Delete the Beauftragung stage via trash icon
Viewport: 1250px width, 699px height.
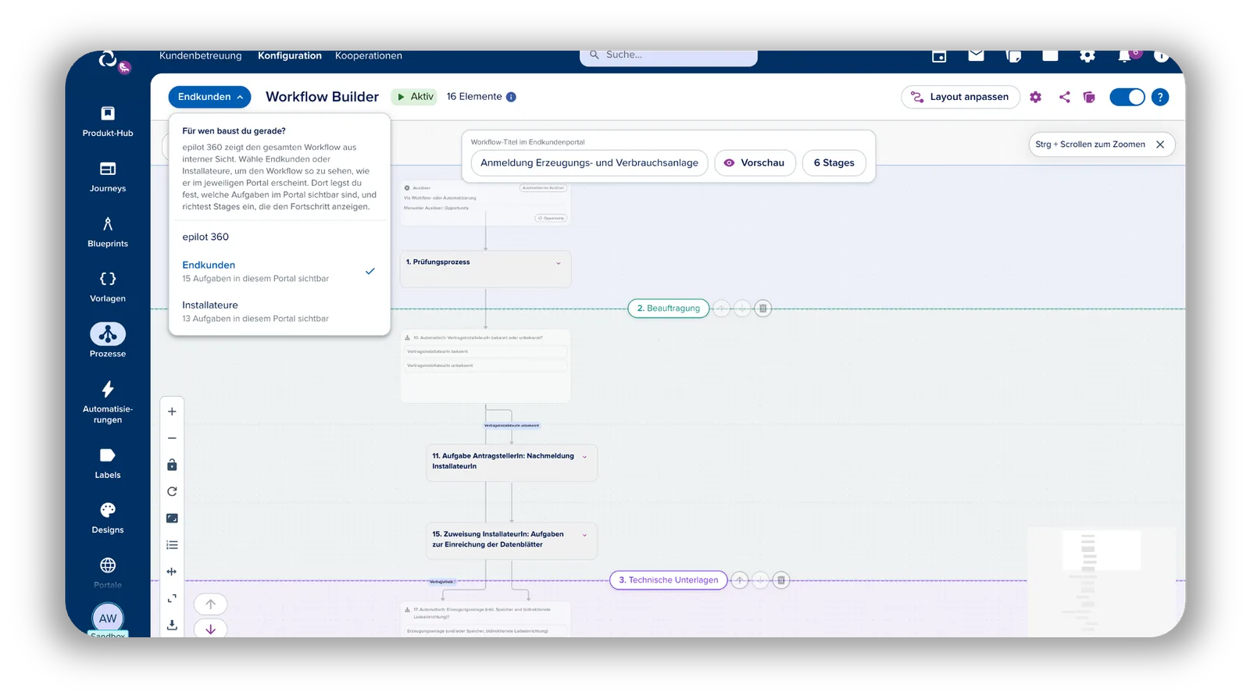pyautogui.click(x=763, y=308)
